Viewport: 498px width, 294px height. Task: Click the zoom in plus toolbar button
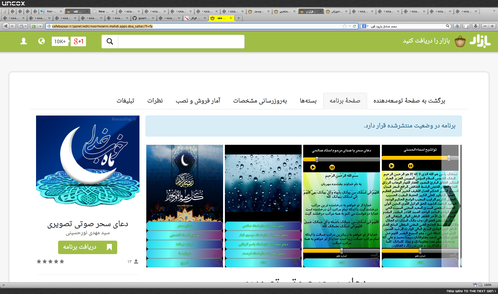492,26
